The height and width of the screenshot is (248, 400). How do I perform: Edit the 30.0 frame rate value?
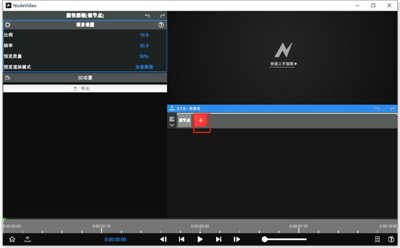(144, 45)
